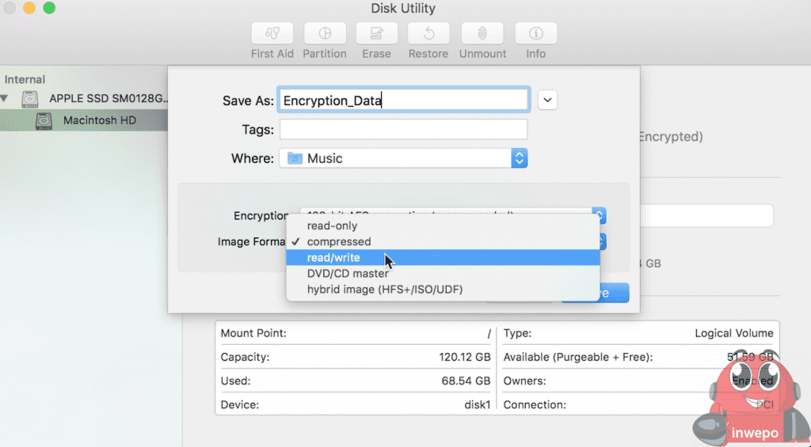Click the Restore toolbar icon

[x=428, y=34]
